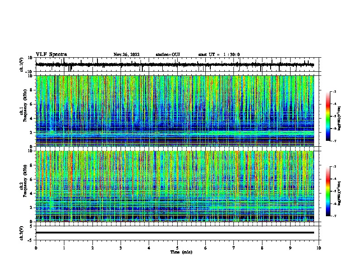Screen dimensions: 359x278
Task: Select the "Nov.26, 2022" date text
Action: coord(126,55)
